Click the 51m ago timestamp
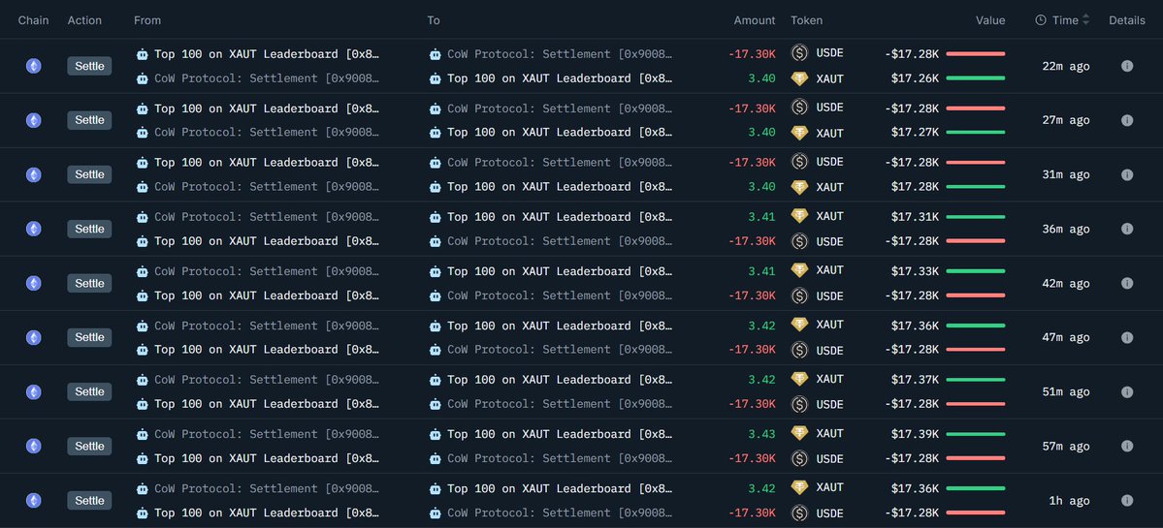 point(1066,391)
